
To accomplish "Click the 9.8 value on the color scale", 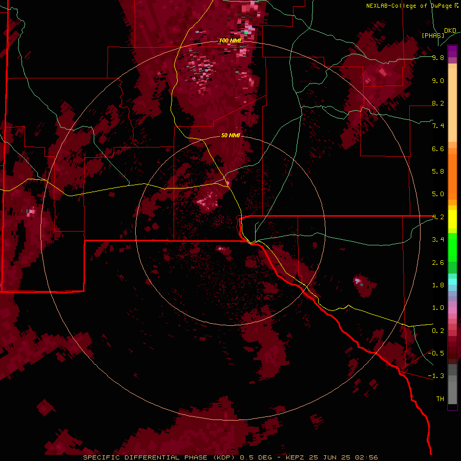I will [x=438, y=57].
